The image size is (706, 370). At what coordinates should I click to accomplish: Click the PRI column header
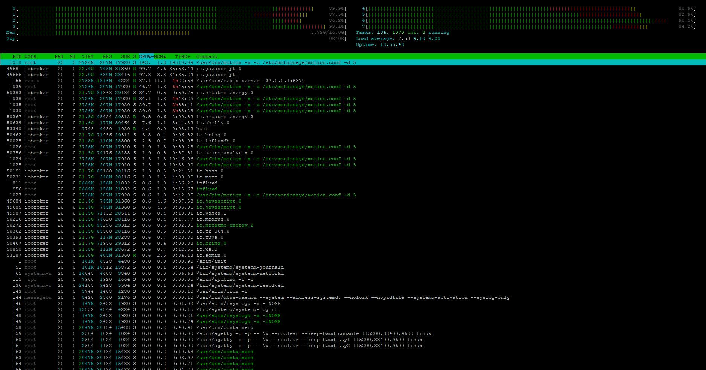point(59,56)
